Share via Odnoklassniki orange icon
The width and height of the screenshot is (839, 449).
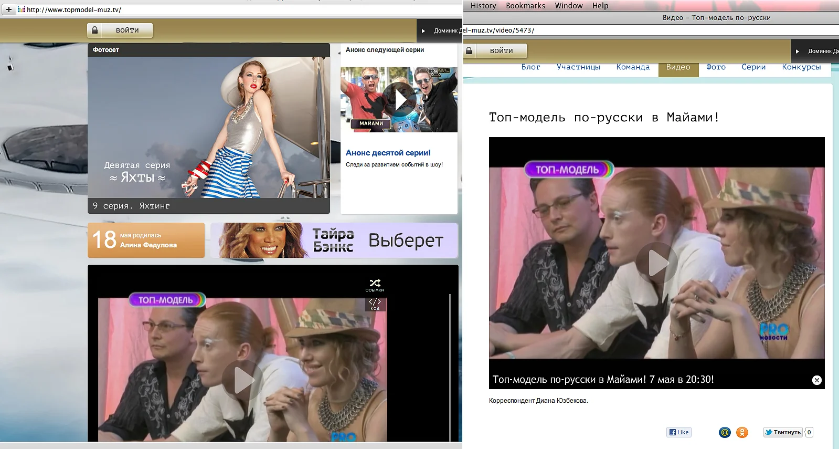coord(742,432)
